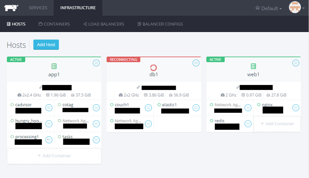Click Add Container on app1 host

tap(54, 156)
